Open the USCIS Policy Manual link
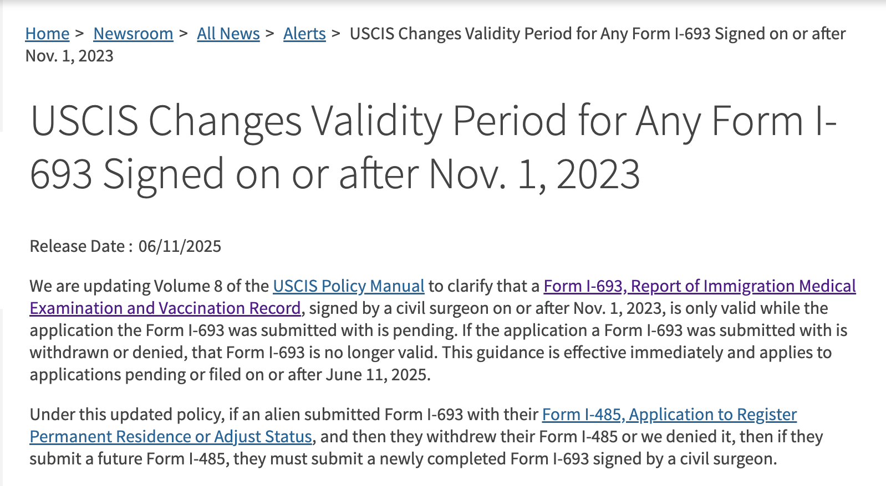Image resolution: width=886 pixels, height=486 pixels. (349, 286)
